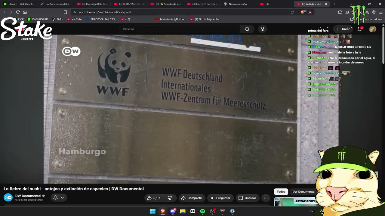Open the YouTube bookmark
Image resolution: width=385 pixels, height=216 pixels.
(x=75, y=19)
